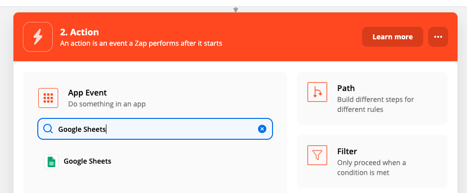Click 'Only proceed when a condition is met'
The height and width of the screenshot is (193, 467).
[372, 168]
